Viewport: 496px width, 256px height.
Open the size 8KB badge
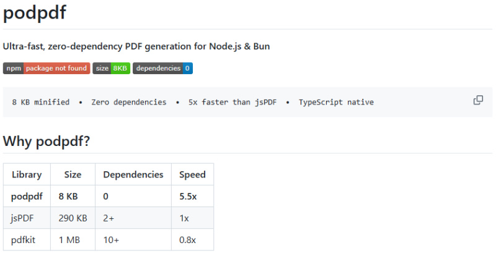click(111, 68)
